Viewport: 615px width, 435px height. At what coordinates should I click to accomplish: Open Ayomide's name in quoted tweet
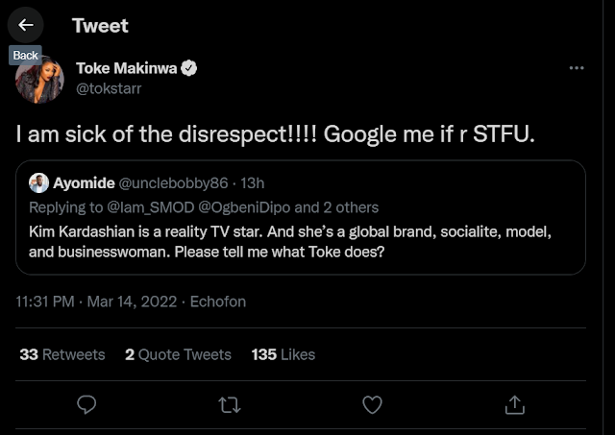(82, 183)
